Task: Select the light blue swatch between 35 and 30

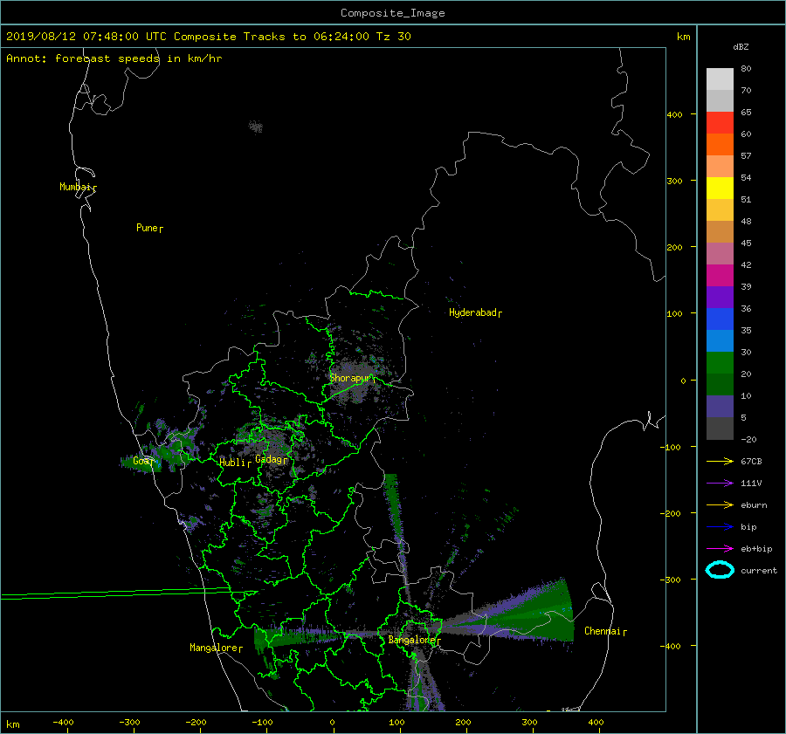Action: click(x=720, y=341)
